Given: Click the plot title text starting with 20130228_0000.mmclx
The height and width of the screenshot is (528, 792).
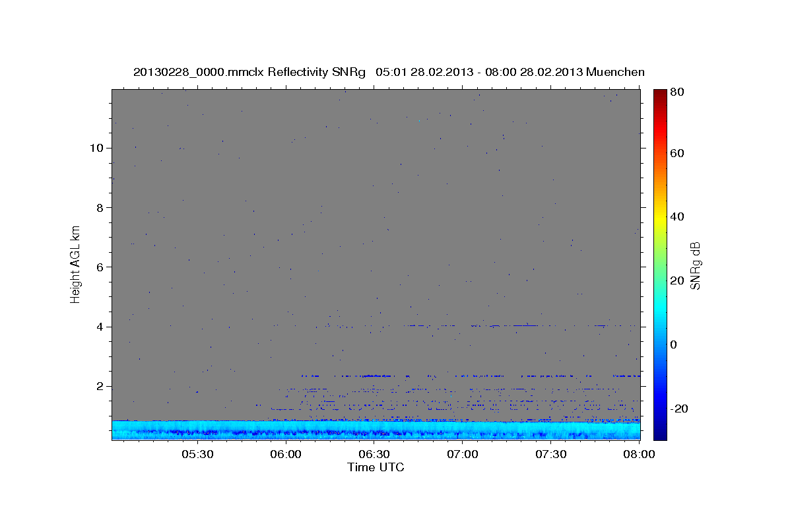Looking at the screenshot, I should tap(389, 72).
